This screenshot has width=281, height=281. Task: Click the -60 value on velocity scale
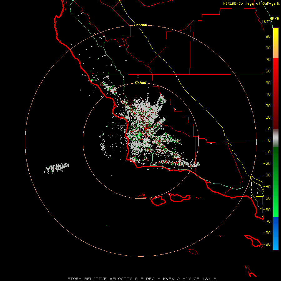pos(267,210)
